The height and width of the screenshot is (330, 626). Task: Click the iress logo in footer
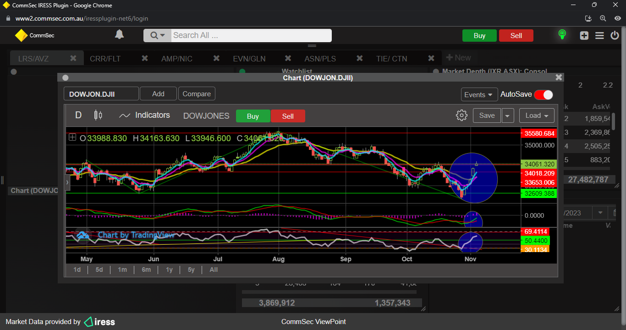coord(99,322)
